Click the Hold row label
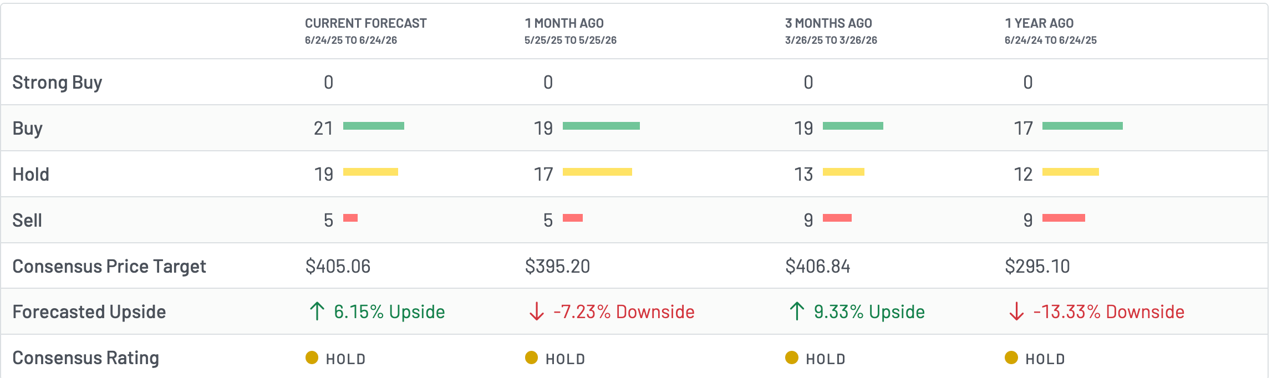This screenshot has width=1272, height=378. pyautogui.click(x=31, y=174)
